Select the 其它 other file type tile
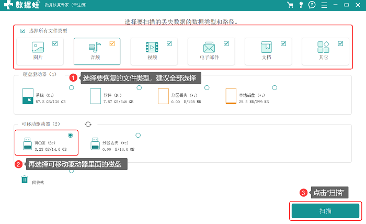Viewport: 366px width, 224px height. [325, 51]
